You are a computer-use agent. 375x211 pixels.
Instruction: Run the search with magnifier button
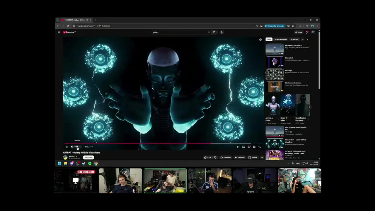tap(214, 33)
